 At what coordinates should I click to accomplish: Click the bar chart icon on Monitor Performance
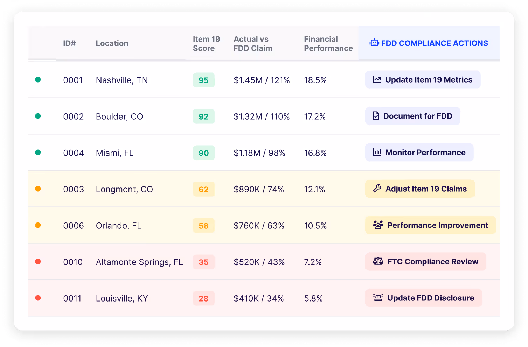377,153
